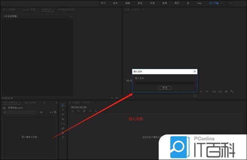Open timeline display settings wrench
The width and height of the screenshot is (247, 160).
(96, 111)
